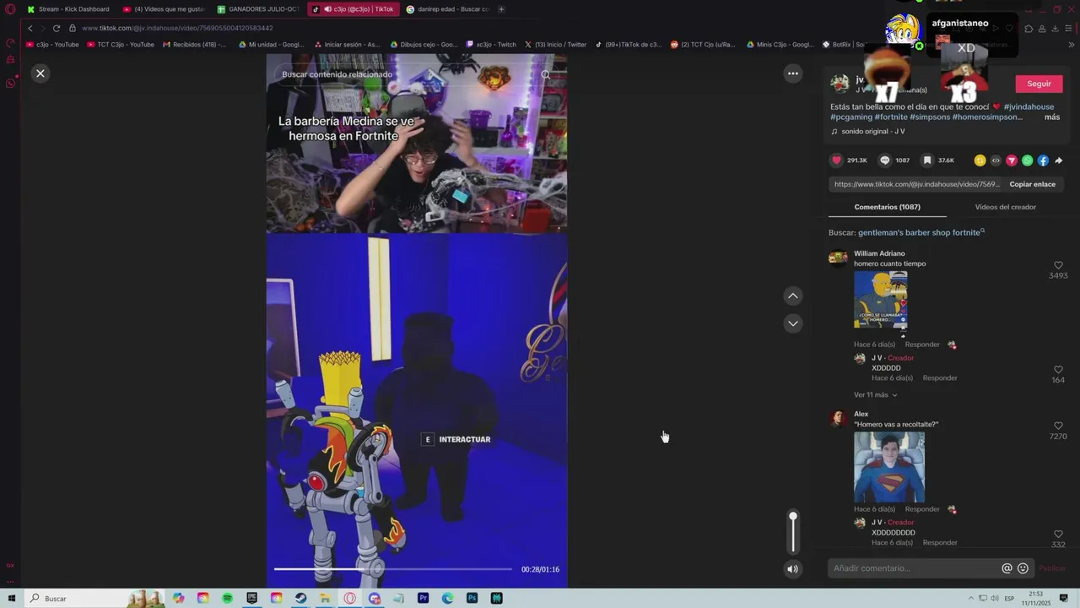This screenshot has width=1080, height=608.
Task: Get the embed code icon
Action: click(996, 160)
